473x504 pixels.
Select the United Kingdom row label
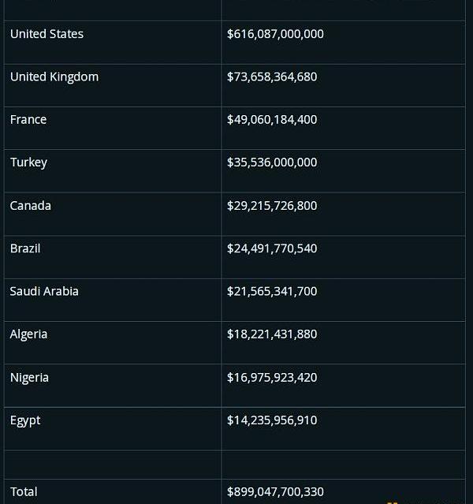(x=54, y=77)
